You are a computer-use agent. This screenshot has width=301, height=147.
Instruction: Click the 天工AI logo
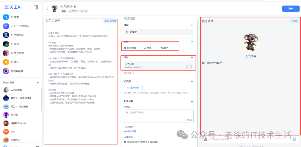(x=13, y=7)
